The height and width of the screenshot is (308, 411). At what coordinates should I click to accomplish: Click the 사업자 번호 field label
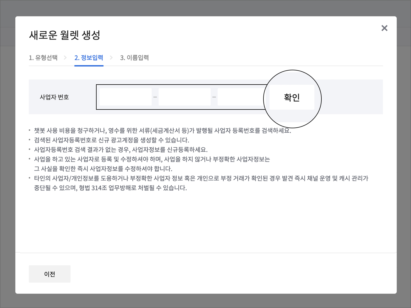pyautogui.click(x=54, y=97)
